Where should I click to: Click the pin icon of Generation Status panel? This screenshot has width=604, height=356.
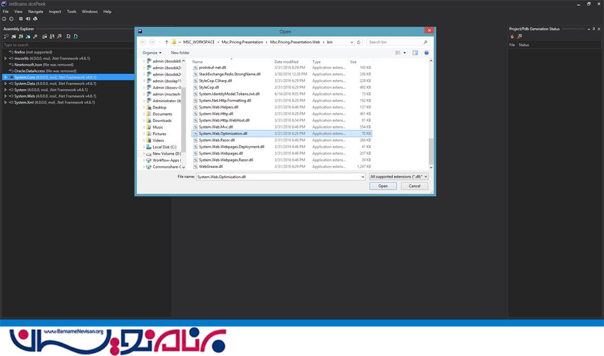tap(593, 29)
